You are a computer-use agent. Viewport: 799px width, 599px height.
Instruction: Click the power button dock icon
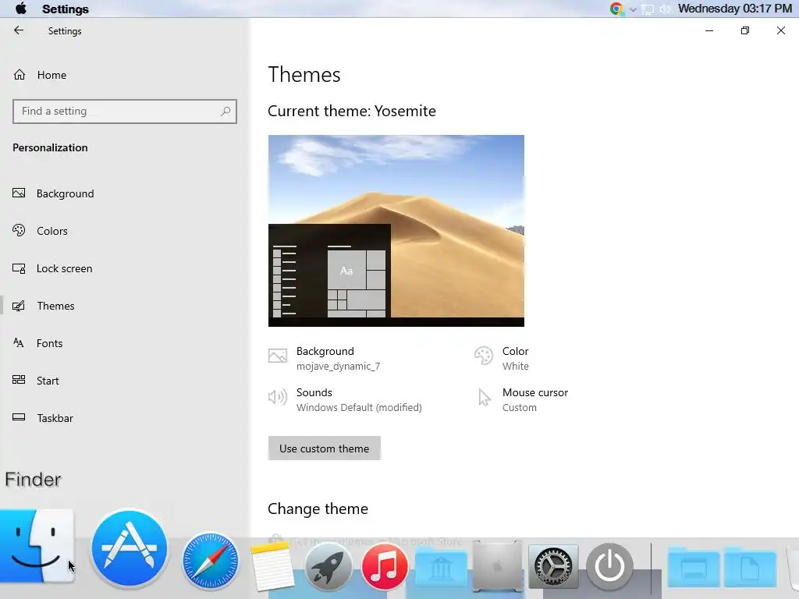(x=609, y=566)
